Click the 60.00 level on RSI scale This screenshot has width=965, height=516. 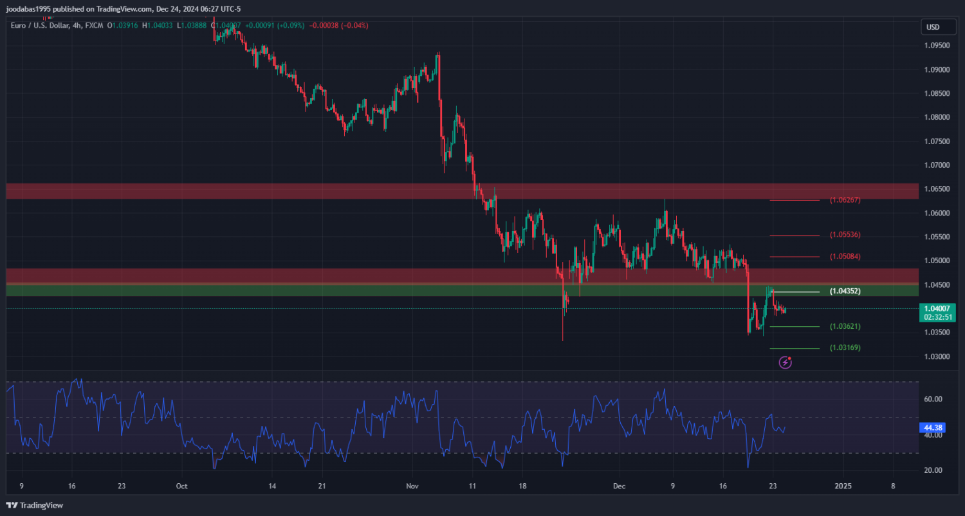click(x=933, y=399)
